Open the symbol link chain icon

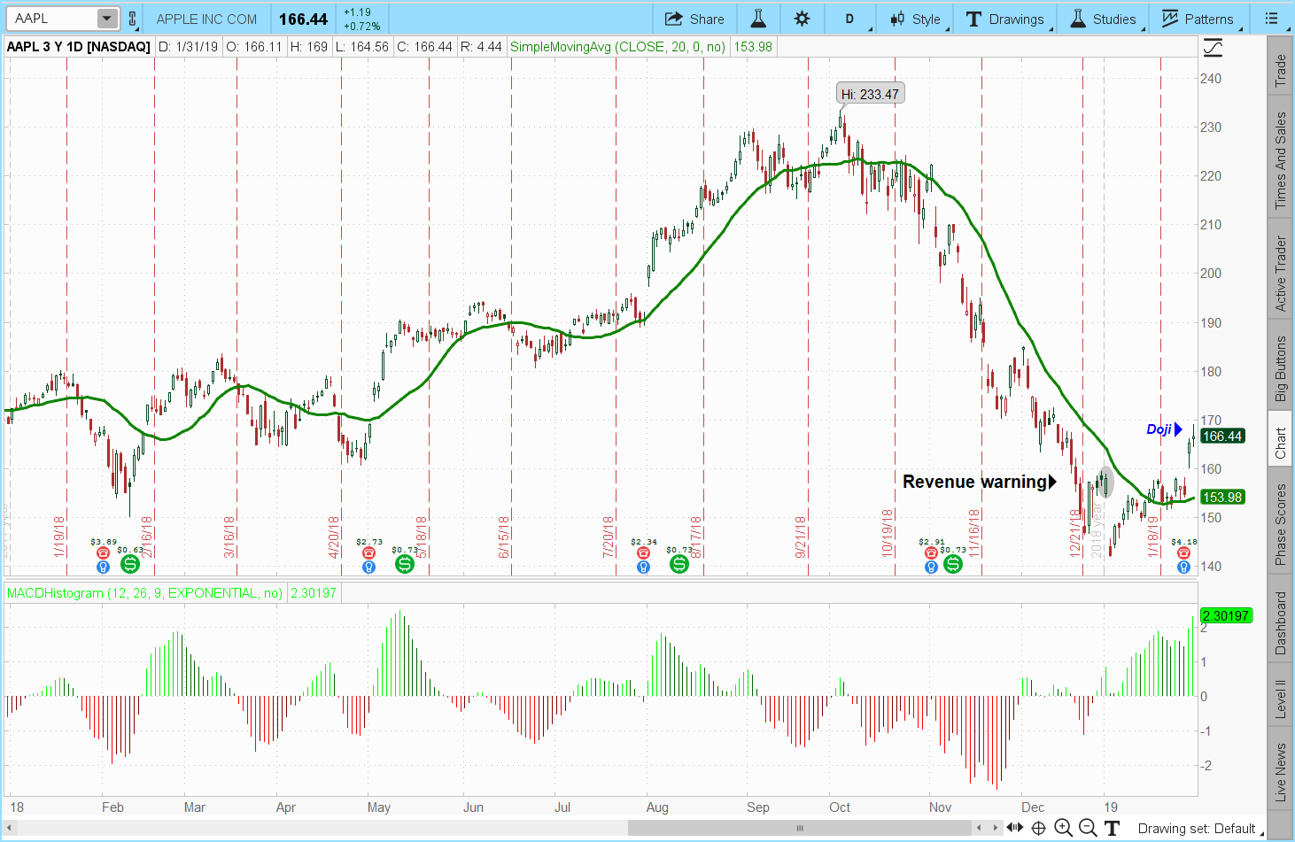[x=133, y=19]
